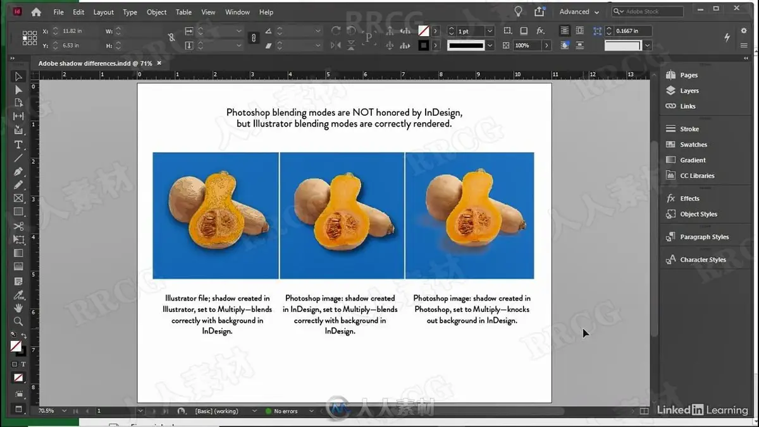Select the Selection tool arrow
Screen dimensions: 759x427
(x=18, y=77)
